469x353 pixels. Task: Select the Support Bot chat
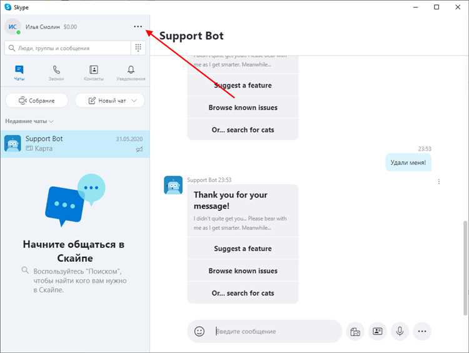(x=75, y=144)
